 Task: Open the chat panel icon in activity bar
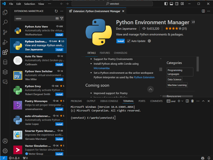[5, 82]
